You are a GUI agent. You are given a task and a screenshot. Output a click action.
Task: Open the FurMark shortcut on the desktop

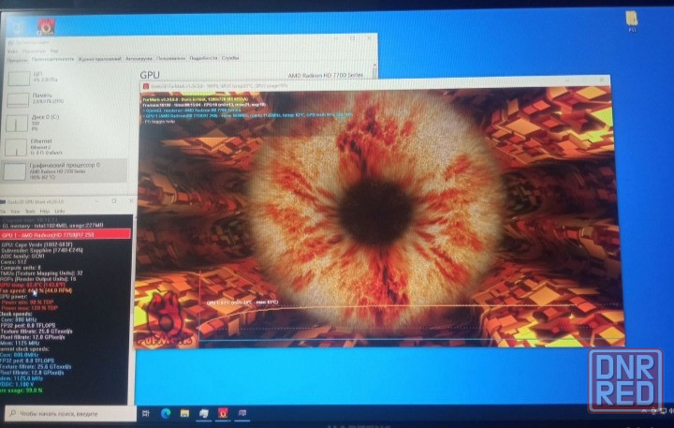coord(46,26)
